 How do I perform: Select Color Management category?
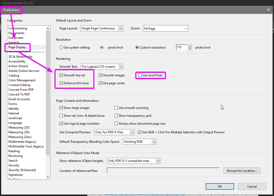click(22, 80)
